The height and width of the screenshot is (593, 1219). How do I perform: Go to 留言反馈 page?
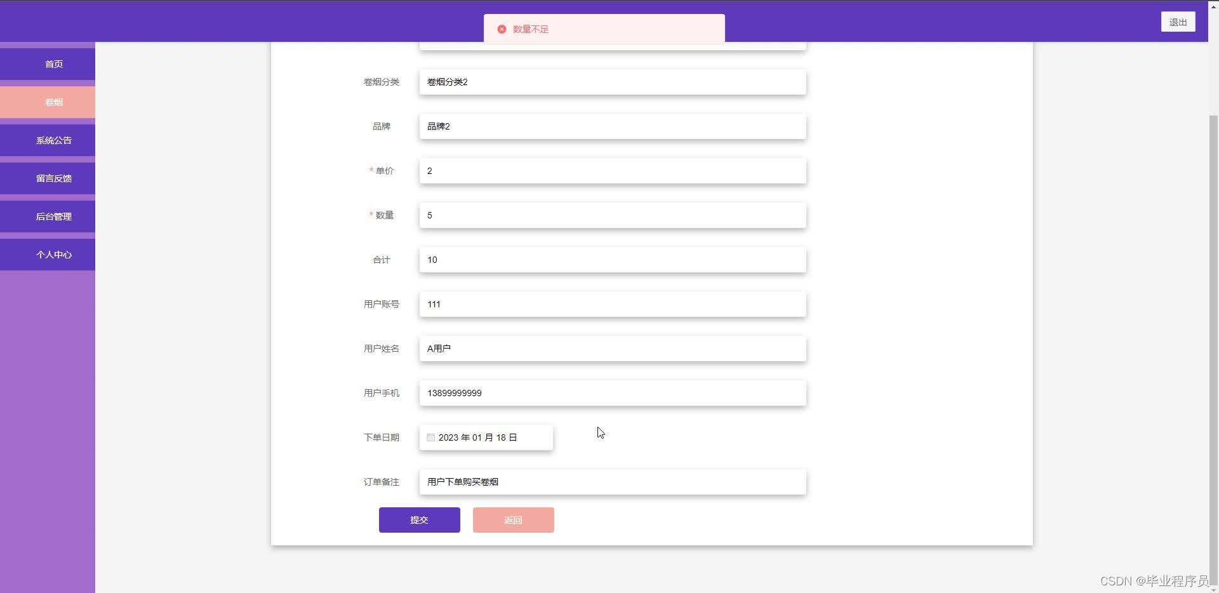coord(48,178)
